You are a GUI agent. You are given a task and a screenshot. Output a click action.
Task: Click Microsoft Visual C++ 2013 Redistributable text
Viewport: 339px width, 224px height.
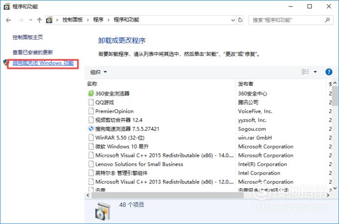pos(165,182)
